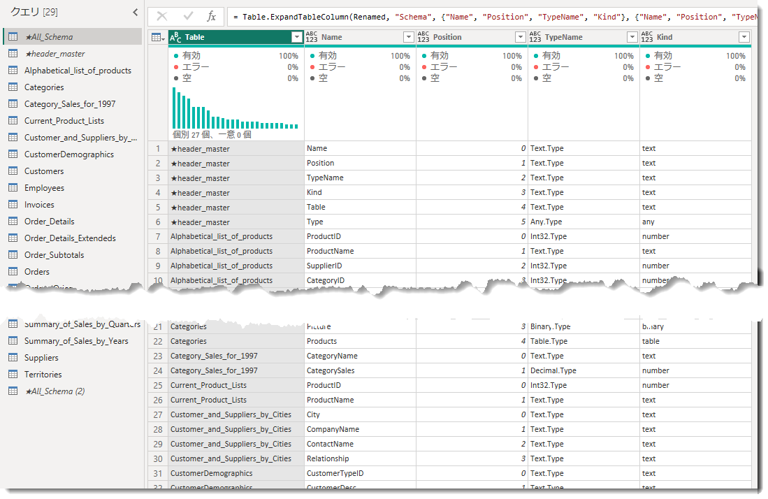Select the Position column header
Screen dimensions: 768x499
472,37
